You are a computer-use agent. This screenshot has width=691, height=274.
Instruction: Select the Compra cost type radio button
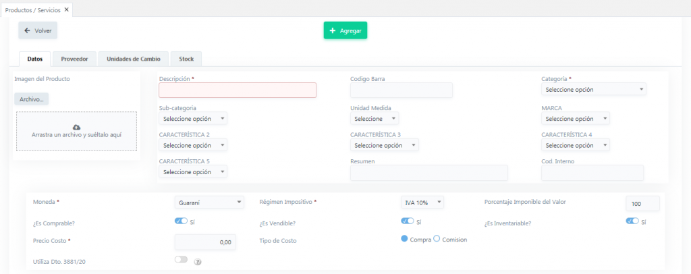coord(405,239)
